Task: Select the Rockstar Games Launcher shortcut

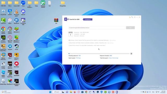Action: pyautogui.click(x=16, y=56)
